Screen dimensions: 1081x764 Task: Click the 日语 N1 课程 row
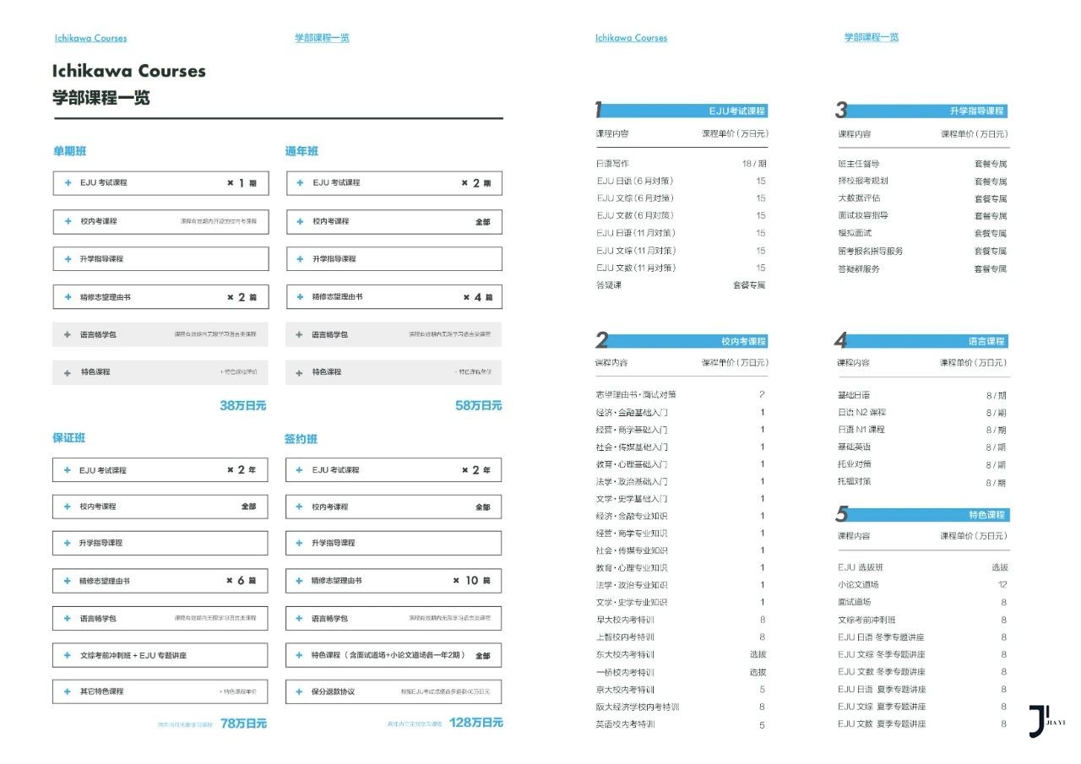click(923, 430)
